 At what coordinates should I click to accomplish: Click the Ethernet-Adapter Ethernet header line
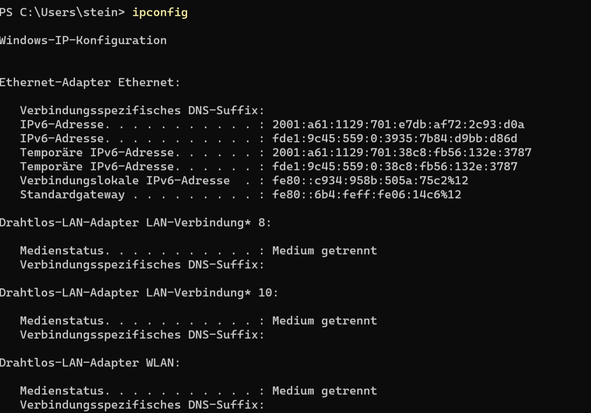click(x=90, y=82)
